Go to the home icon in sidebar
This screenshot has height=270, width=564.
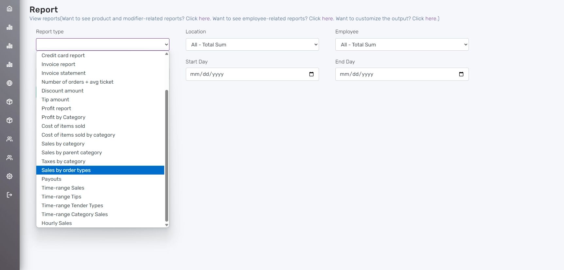click(9, 8)
